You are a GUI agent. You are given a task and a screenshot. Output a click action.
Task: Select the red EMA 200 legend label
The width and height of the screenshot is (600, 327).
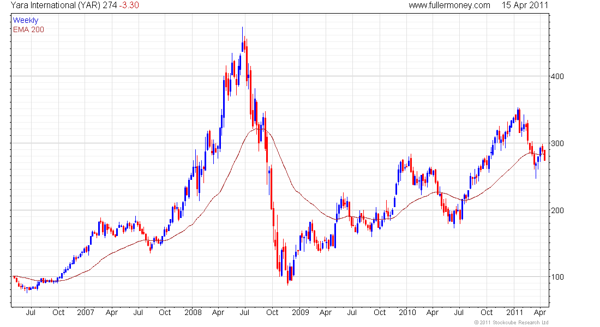tap(28, 30)
